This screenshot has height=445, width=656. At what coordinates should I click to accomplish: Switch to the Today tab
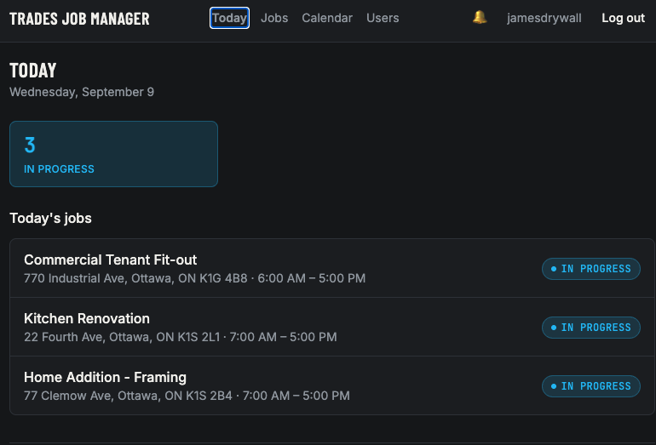click(x=229, y=18)
